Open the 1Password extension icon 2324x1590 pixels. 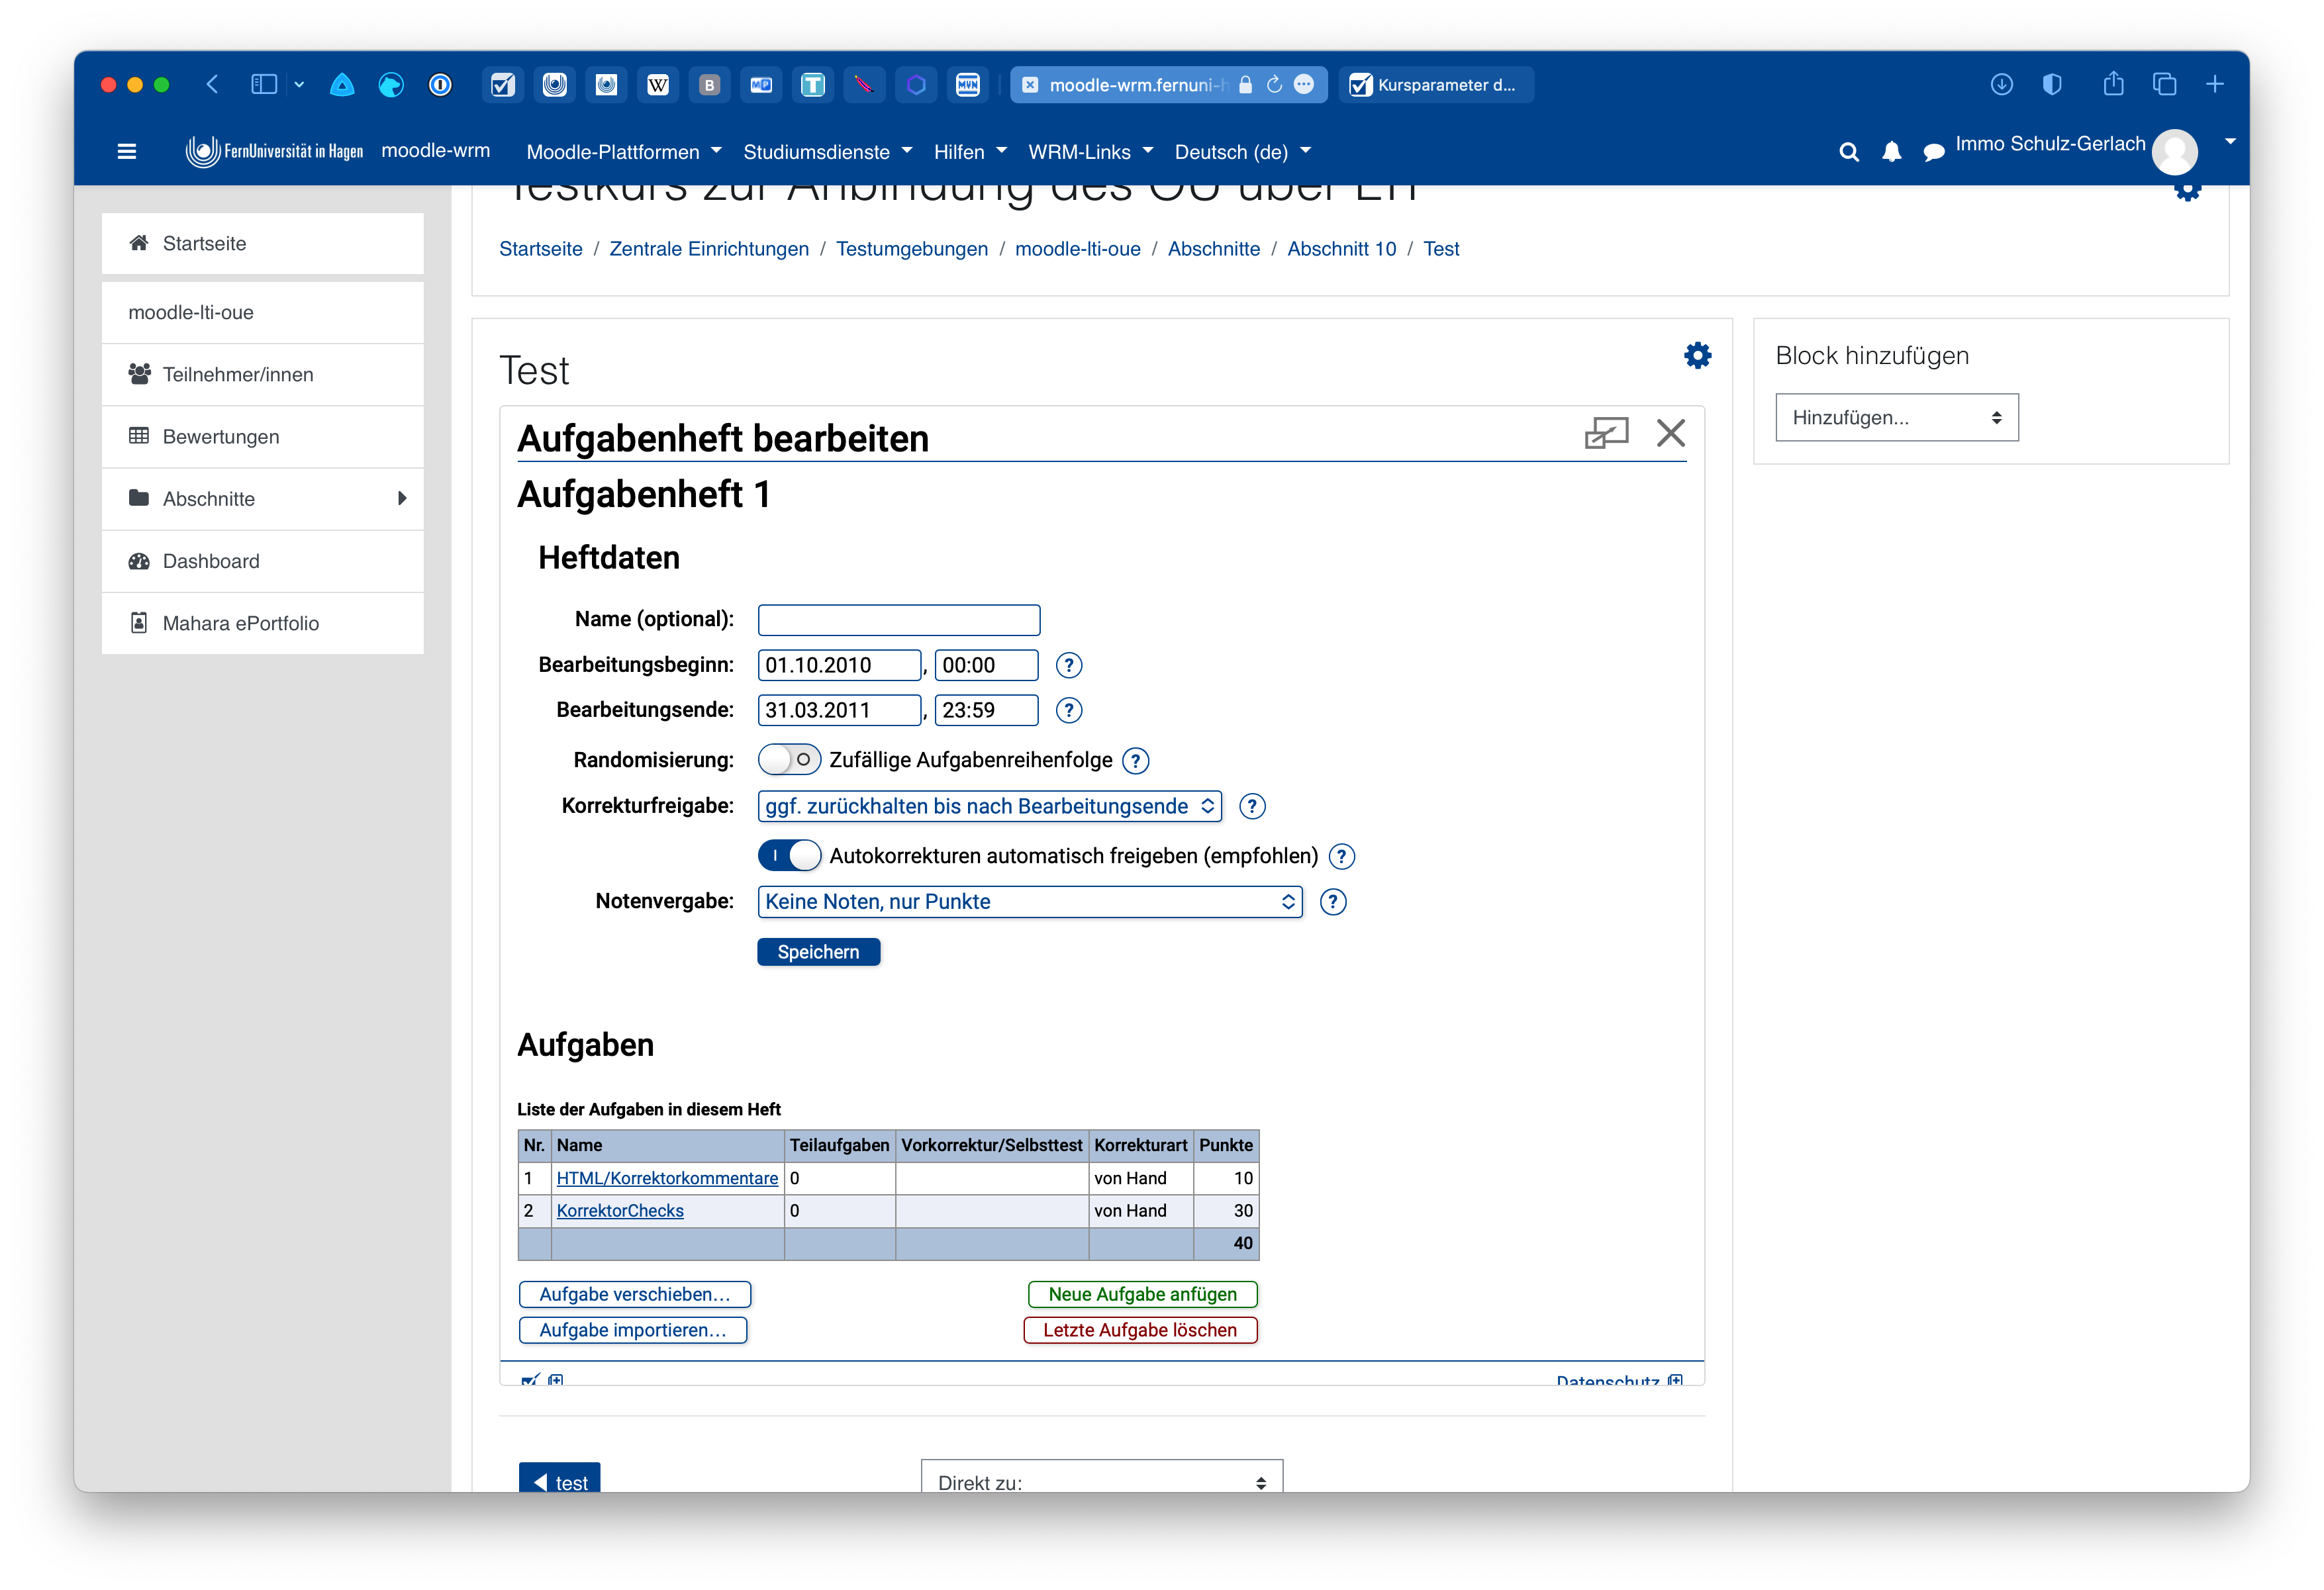click(440, 85)
